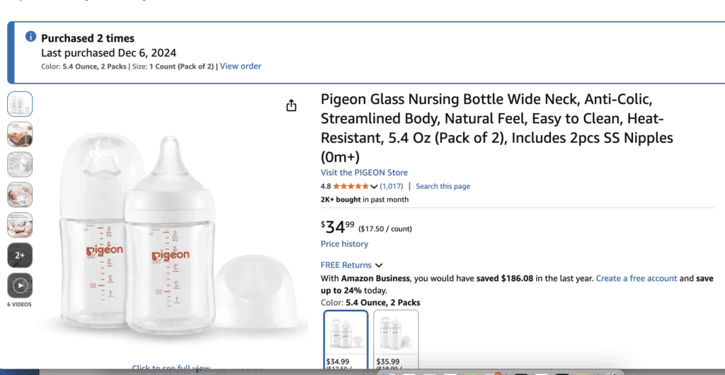Click the Search this page link

pos(443,186)
